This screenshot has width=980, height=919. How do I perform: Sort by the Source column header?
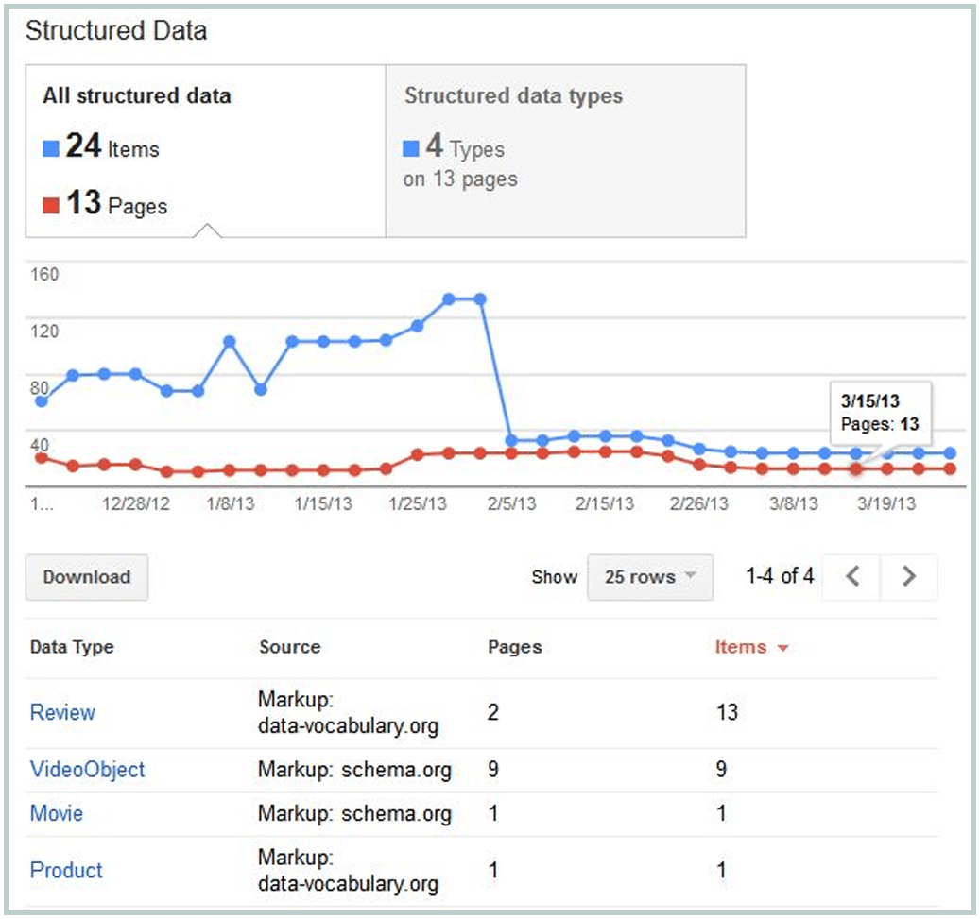(289, 647)
